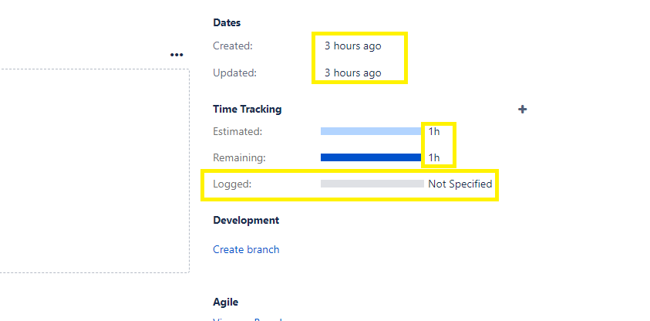The height and width of the screenshot is (321, 650).
Task: Click inside the dashed attachment drop area
Action: (x=95, y=171)
